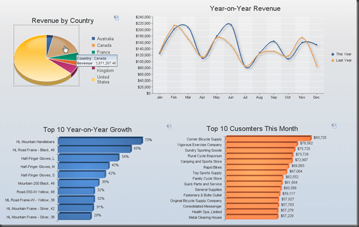Click the Rapid Bikes bar
359x227 pixels.
pyautogui.click(x=257, y=167)
